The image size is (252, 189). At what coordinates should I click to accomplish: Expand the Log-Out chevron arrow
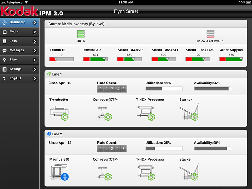click(x=35, y=78)
